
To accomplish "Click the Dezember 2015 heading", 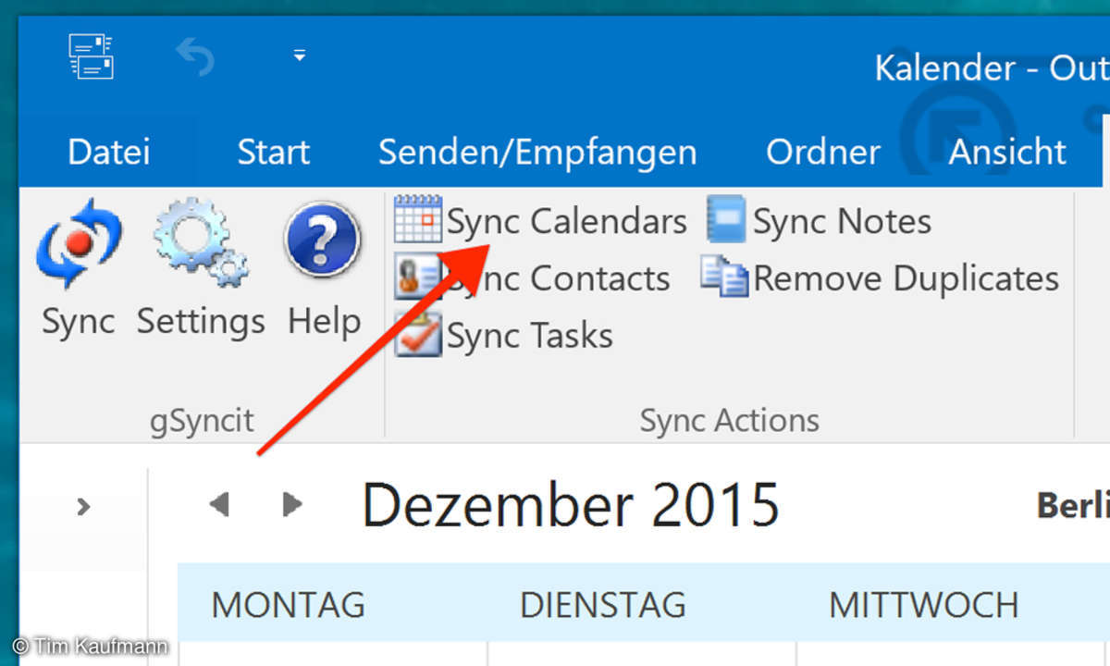I will pos(571,504).
